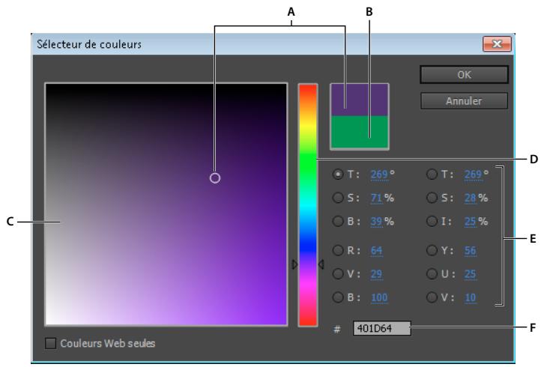Click the HSL saturation value 28
The height and width of the screenshot is (367, 544).
pos(470,198)
